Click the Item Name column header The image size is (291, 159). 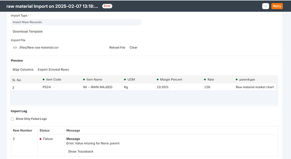point(102,79)
